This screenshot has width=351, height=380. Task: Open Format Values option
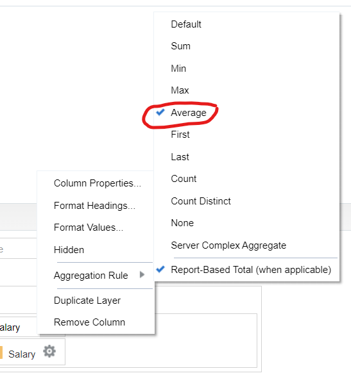[x=89, y=227]
